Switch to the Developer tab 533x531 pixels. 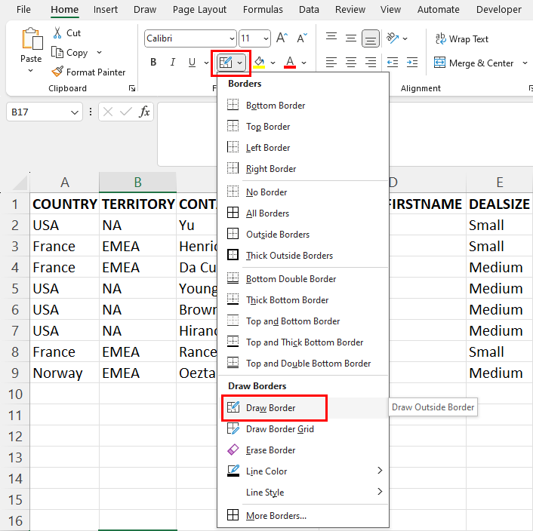pyautogui.click(x=499, y=10)
